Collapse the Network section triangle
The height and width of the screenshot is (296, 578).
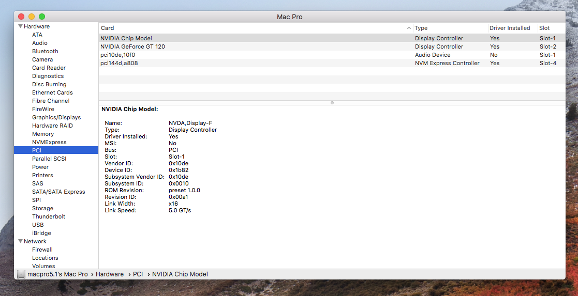tap(20, 241)
